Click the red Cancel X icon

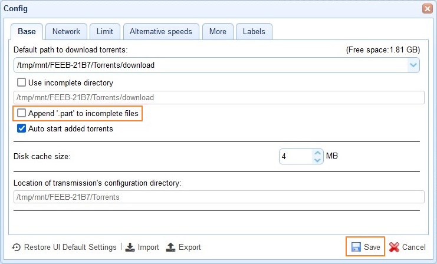[394, 247]
